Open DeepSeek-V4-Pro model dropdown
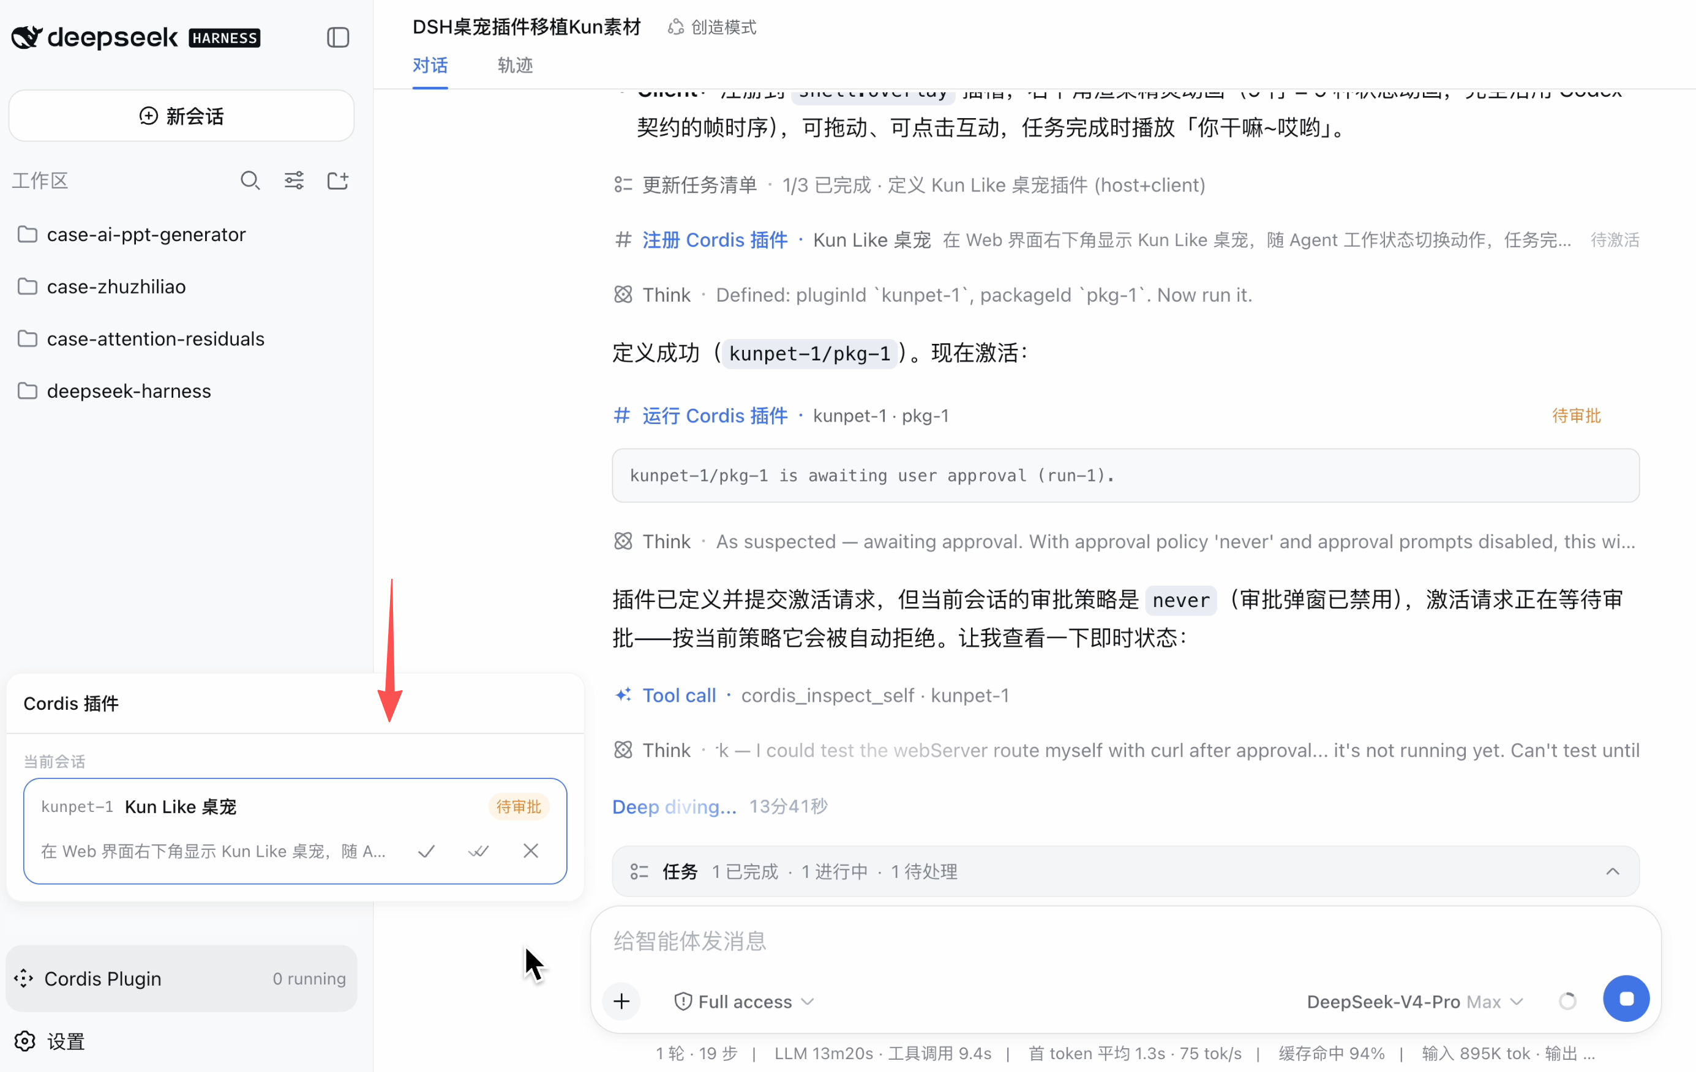The width and height of the screenshot is (1696, 1072). tap(1415, 1001)
